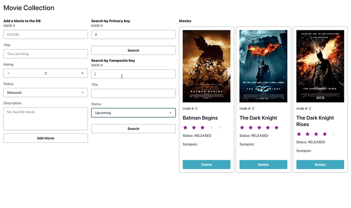Click first star on The Dark Knight card
This screenshot has width=351, height=208.
(x=242, y=128)
